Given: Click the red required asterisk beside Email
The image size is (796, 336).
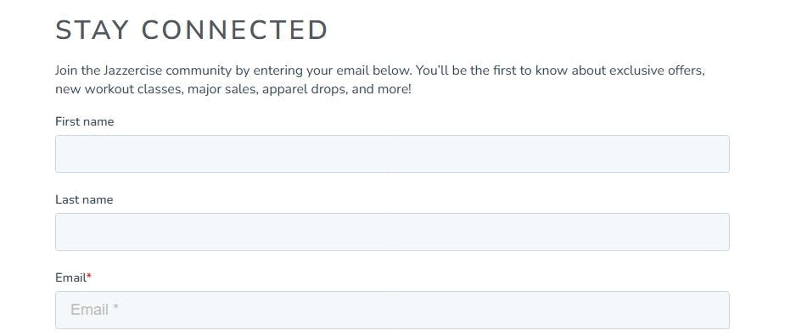Looking at the screenshot, I should 89,277.
